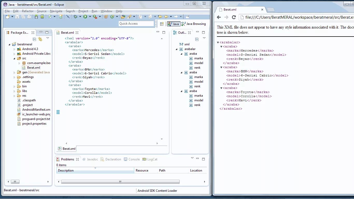Click the Package Explorer horizontal scrollbar
Screen dimensions: 354x199
15,182
